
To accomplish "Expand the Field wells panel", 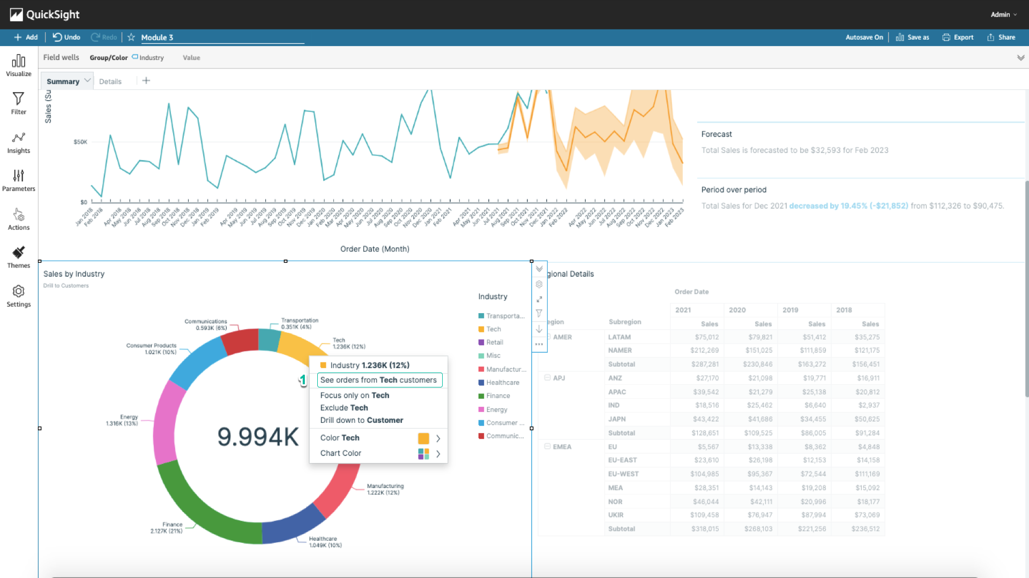I will pyautogui.click(x=1020, y=58).
